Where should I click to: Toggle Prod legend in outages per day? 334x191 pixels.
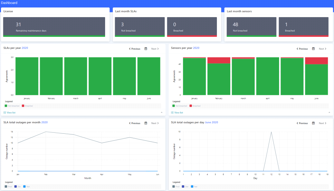pyautogui.click(x=176, y=187)
